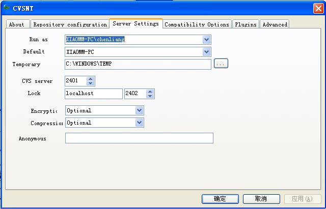
Task: Open the Encryption dropdown arrow
Action: 139,110
